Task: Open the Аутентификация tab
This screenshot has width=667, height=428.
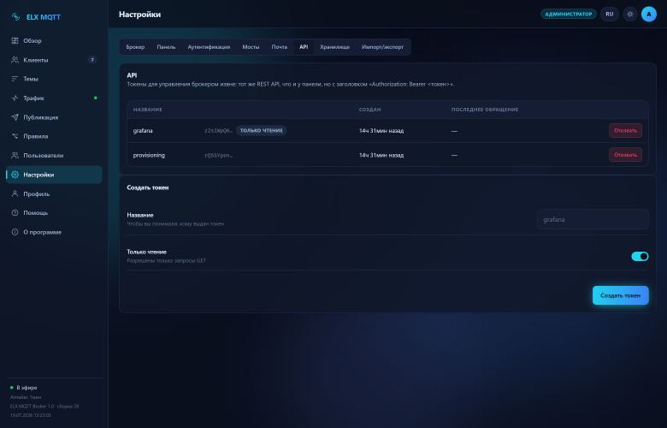Action: click(x=209, y=47)
